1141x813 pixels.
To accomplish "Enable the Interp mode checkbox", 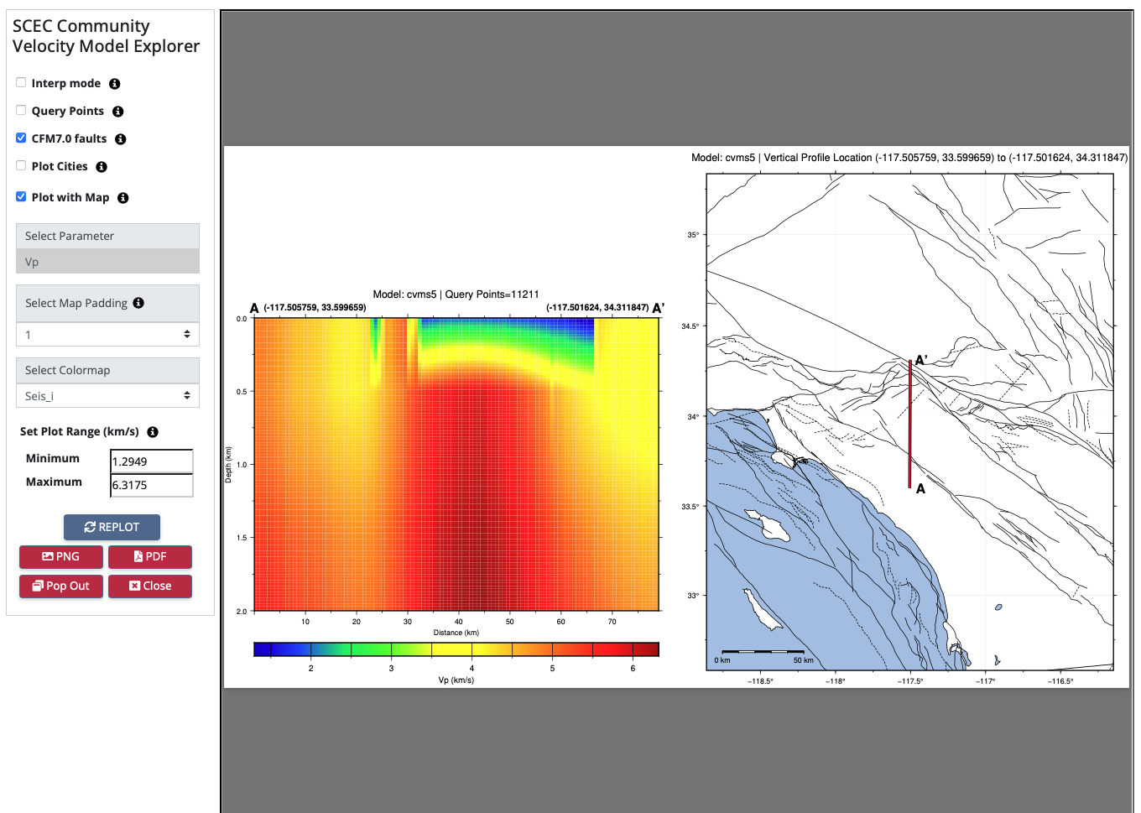I will click(x=21, y=82).
